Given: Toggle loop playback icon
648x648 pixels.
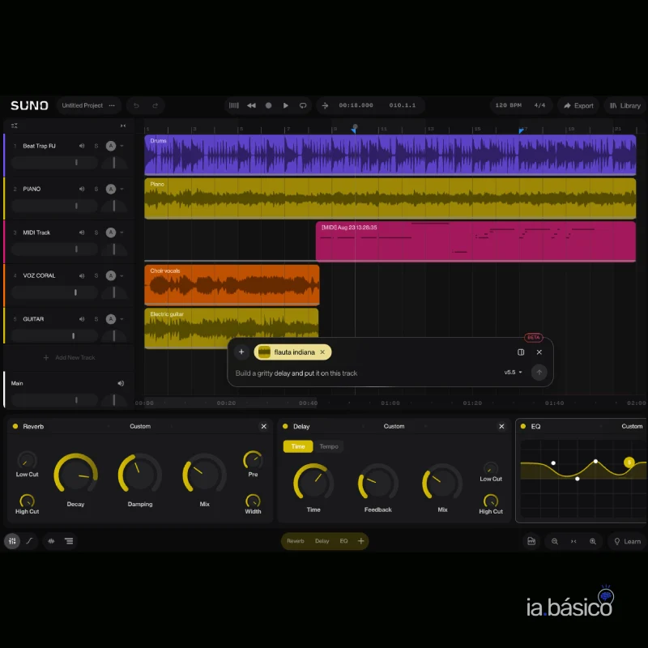Looking at the screenshot, I should tap(303, 105).
